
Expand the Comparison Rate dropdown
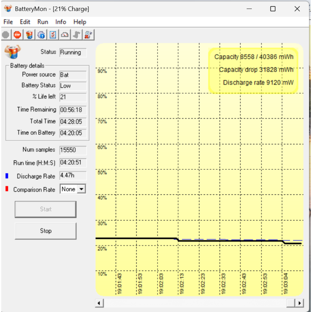[81, 189]
